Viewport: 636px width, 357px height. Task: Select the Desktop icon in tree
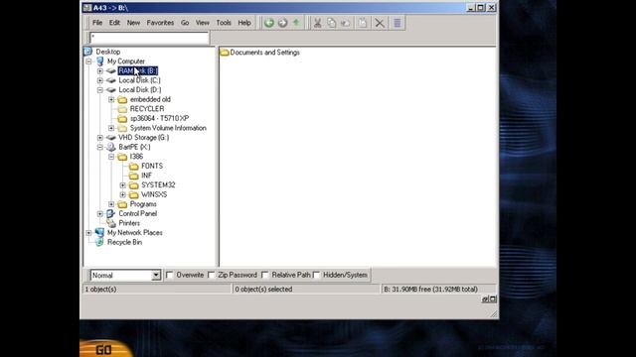coord(88,52)
